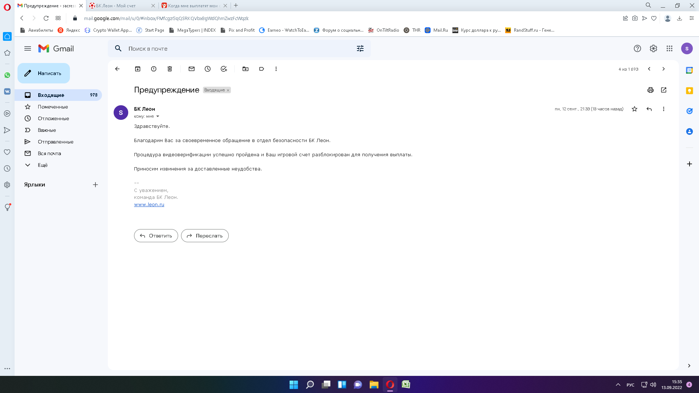Open File Explorer from the taskbar
The width and height of the screenshot is (699, 393).
374,385
